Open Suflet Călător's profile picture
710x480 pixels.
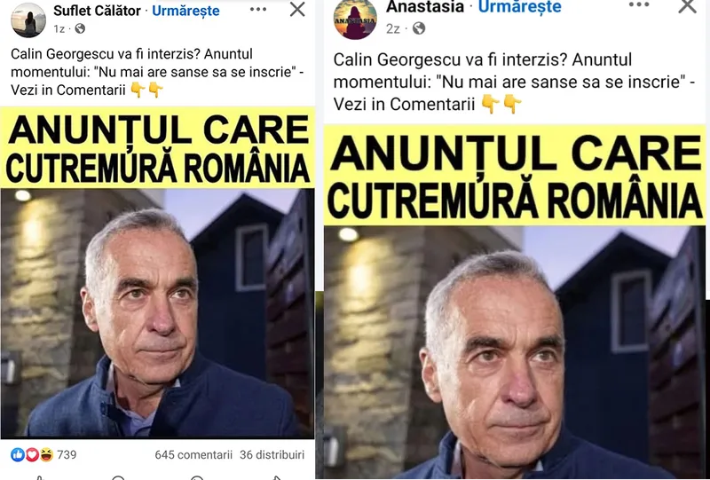point(28,20)
